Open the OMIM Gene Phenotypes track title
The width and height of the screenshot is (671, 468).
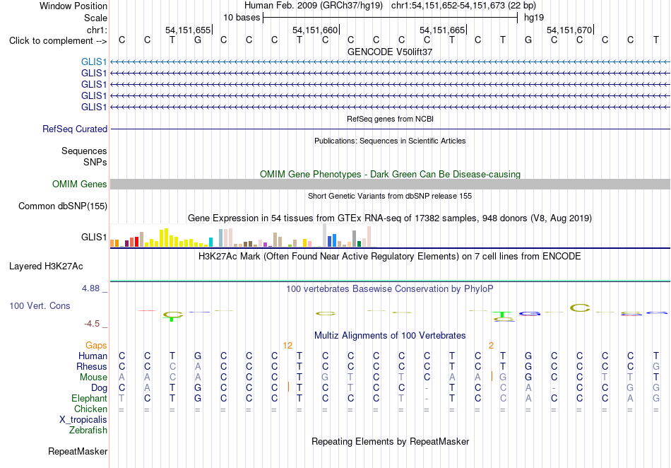(x=390, y=175)
